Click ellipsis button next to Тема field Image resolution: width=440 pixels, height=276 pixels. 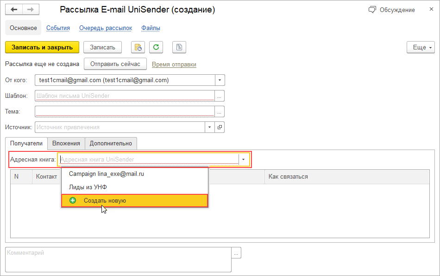(x=220, y=111)
